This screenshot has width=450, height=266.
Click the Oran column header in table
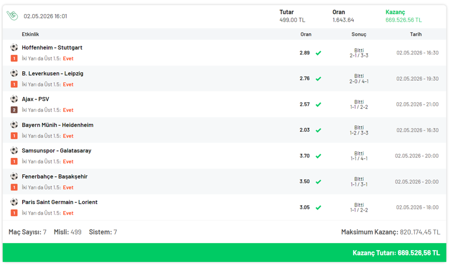point(306,34)
